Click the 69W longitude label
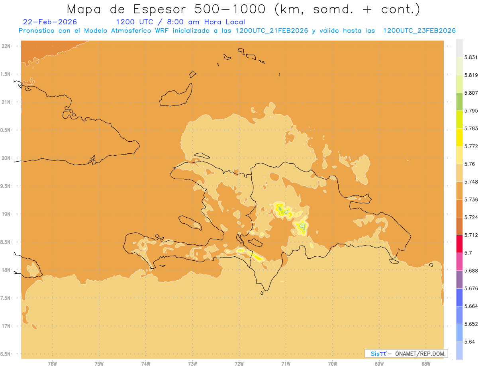 click(x=379, y=363)
